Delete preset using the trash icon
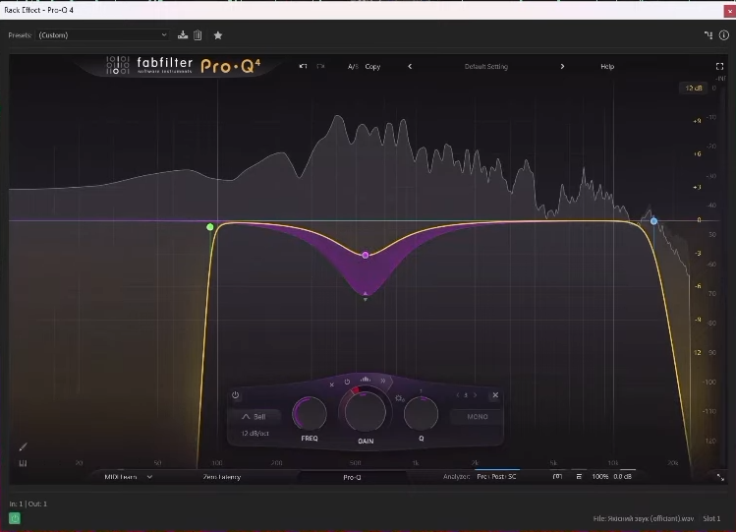This screenshot has height=532, width=736. (x=198, y=35)
